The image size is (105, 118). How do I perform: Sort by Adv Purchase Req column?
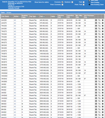point(88,17)
